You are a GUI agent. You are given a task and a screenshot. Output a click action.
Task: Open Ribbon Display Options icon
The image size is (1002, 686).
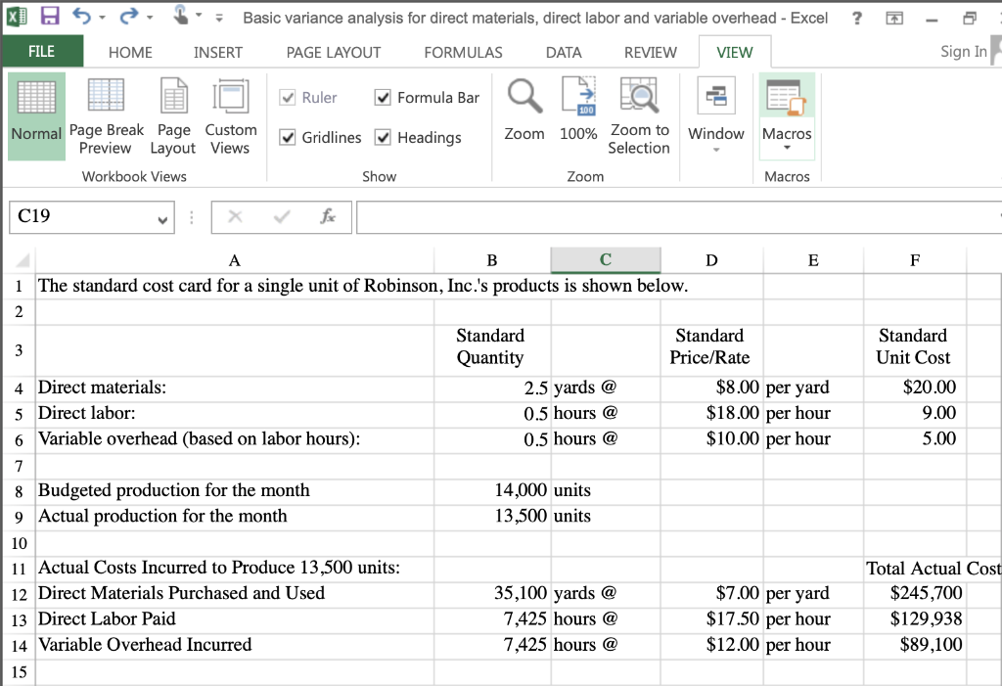click(894, 19)
